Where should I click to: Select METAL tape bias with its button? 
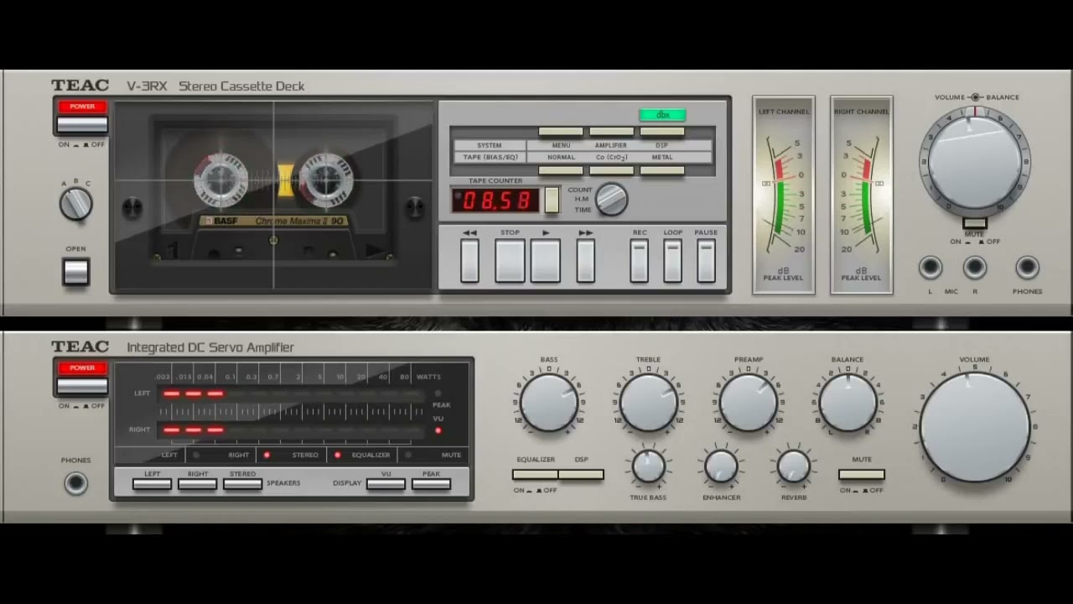coord(662,170)
